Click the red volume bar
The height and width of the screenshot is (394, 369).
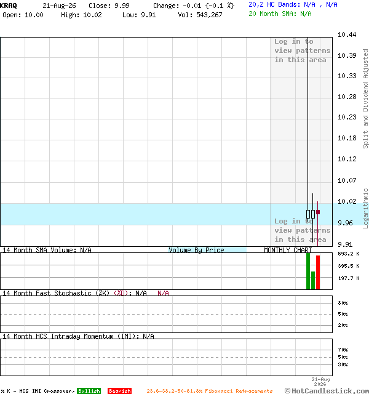(x=318, y=272)
